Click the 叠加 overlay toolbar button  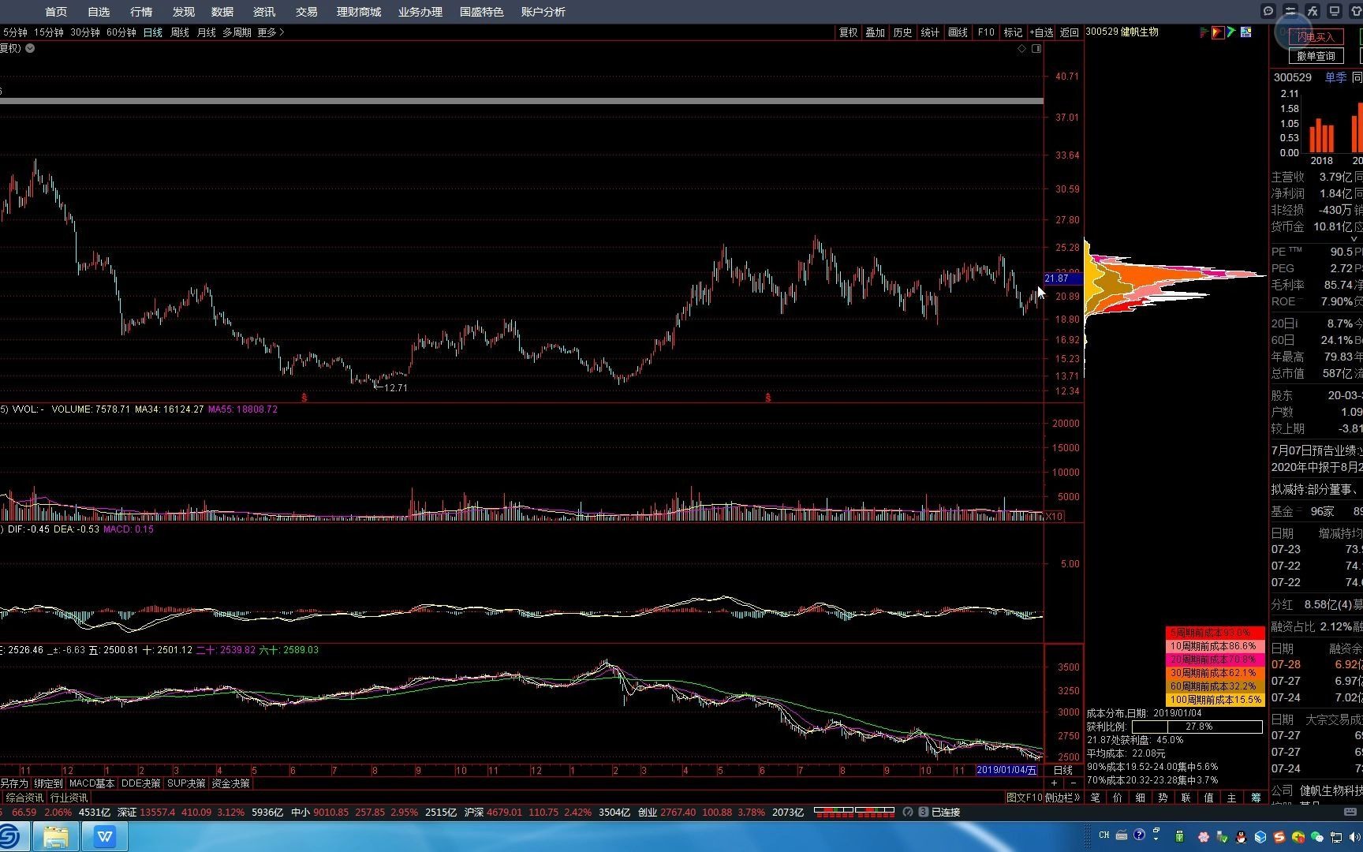(876, 32)
